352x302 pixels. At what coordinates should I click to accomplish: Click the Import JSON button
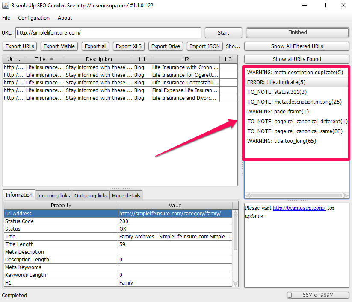205,46
